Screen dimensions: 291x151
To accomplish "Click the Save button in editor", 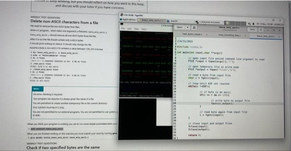I will [252, 29].
